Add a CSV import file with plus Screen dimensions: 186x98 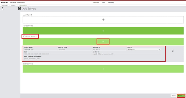coord(103,20)
